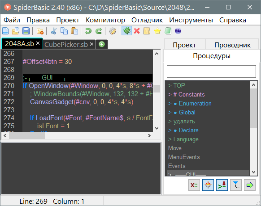Screen dimensions: 261x206
Task: Click the 'Line: 269 Column: 1' status text
Action: click(x=52, y=202)
